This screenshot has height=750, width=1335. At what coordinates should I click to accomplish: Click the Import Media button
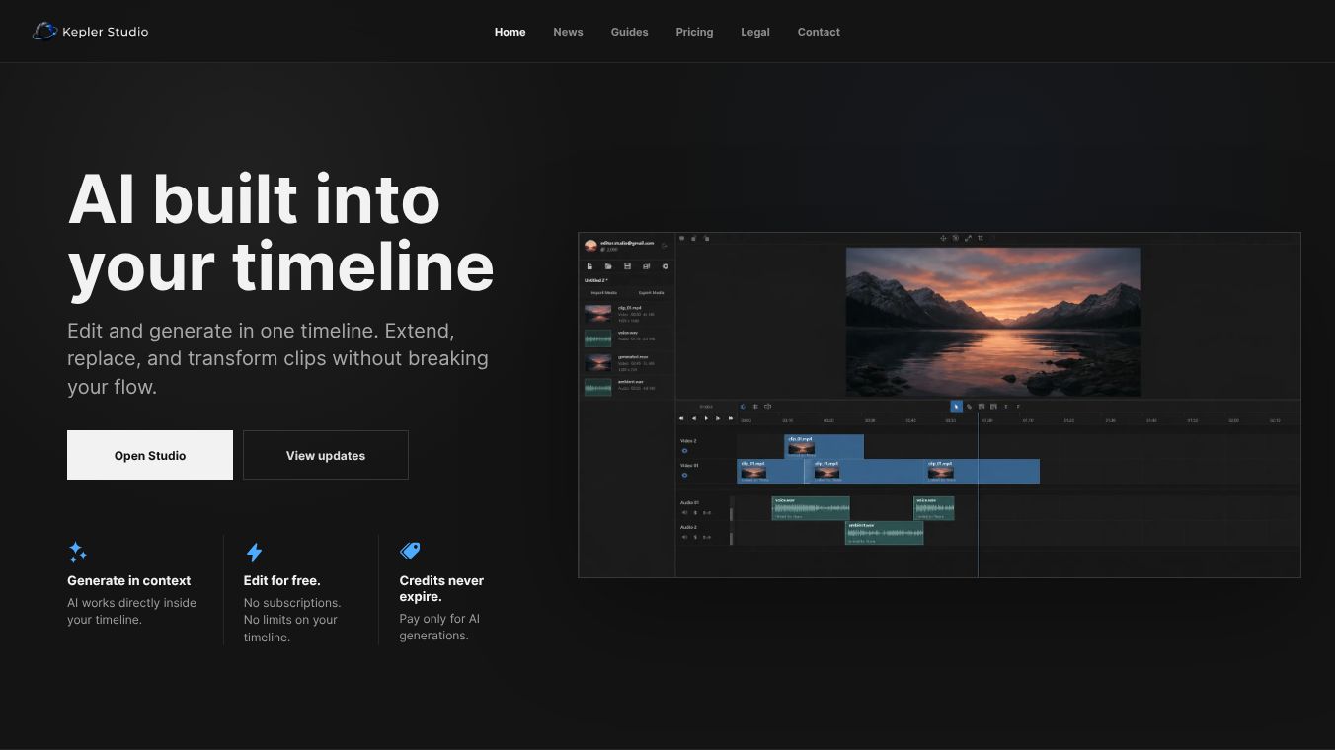coord(604,293)
